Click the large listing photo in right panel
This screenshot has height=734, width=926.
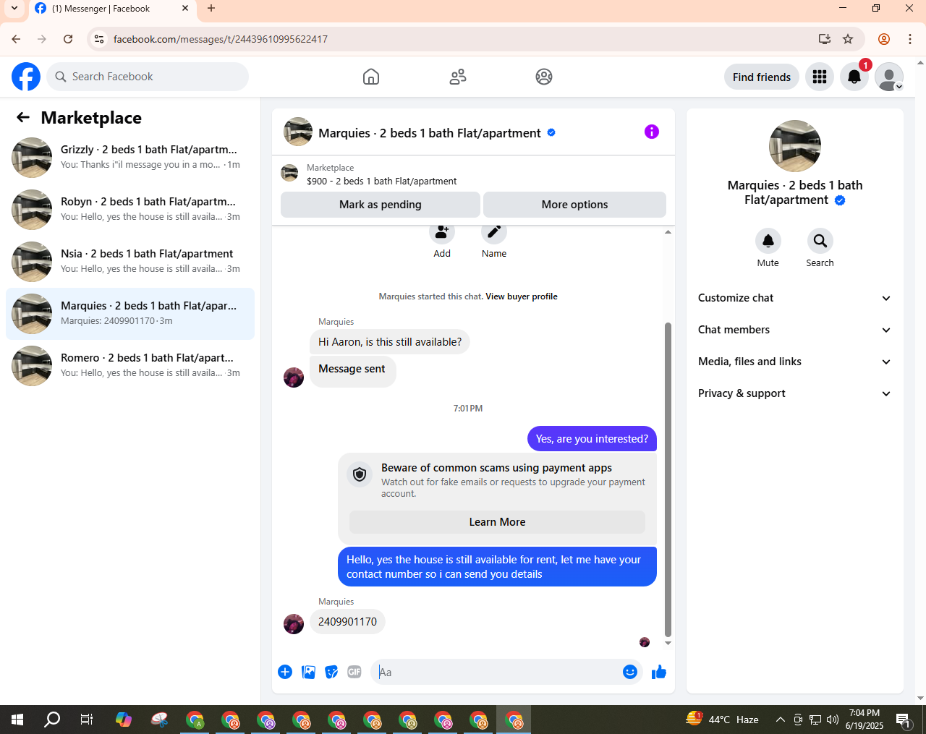tap(795, 146)
